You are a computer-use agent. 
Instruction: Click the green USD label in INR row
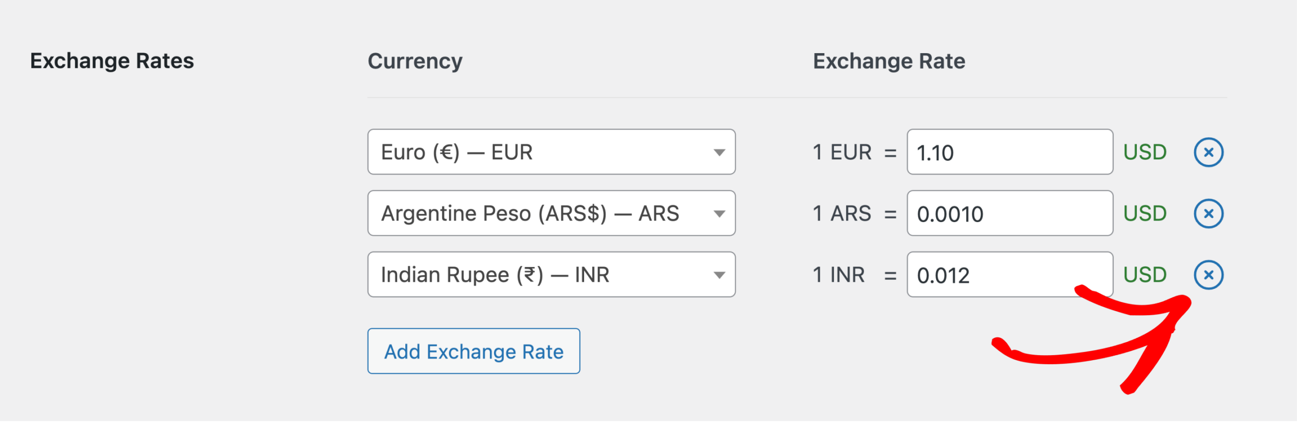tap(1145, 275)
